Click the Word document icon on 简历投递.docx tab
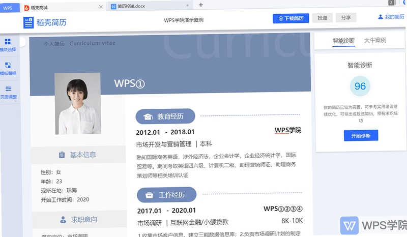The image size is (407, 237). (x=113, y=7)
